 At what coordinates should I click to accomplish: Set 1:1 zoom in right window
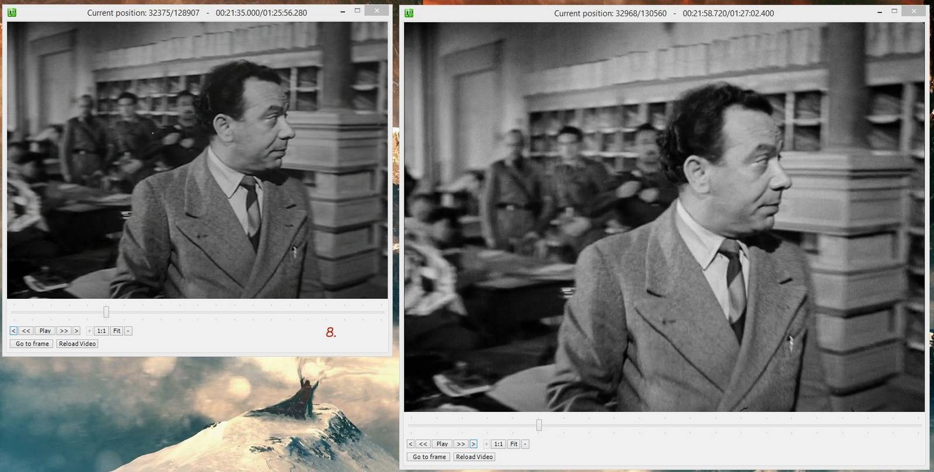point(499,444)
